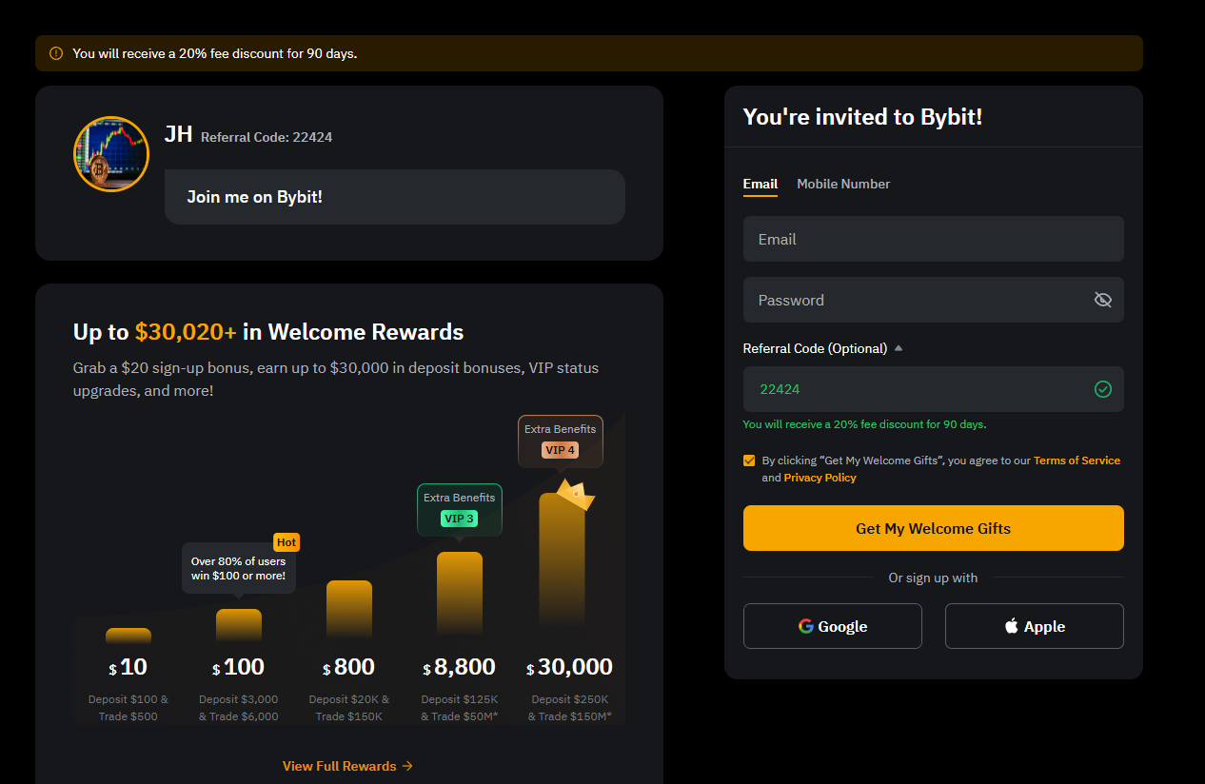This screenshot has height=784, width=1205.
Task: Click the $10 reward bar
Action: click(128, 637)
